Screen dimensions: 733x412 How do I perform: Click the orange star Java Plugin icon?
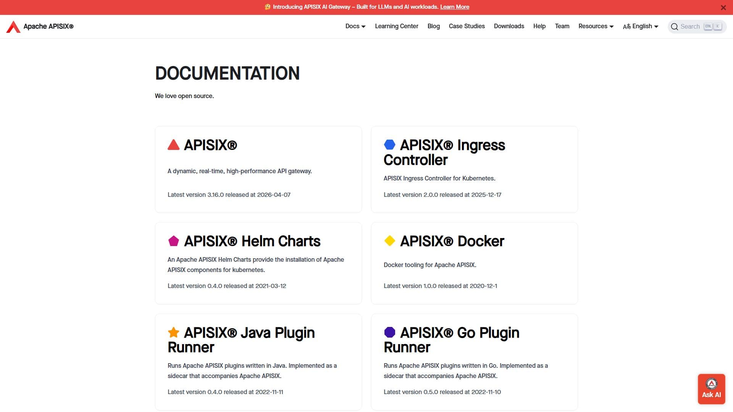coord(174,332)
